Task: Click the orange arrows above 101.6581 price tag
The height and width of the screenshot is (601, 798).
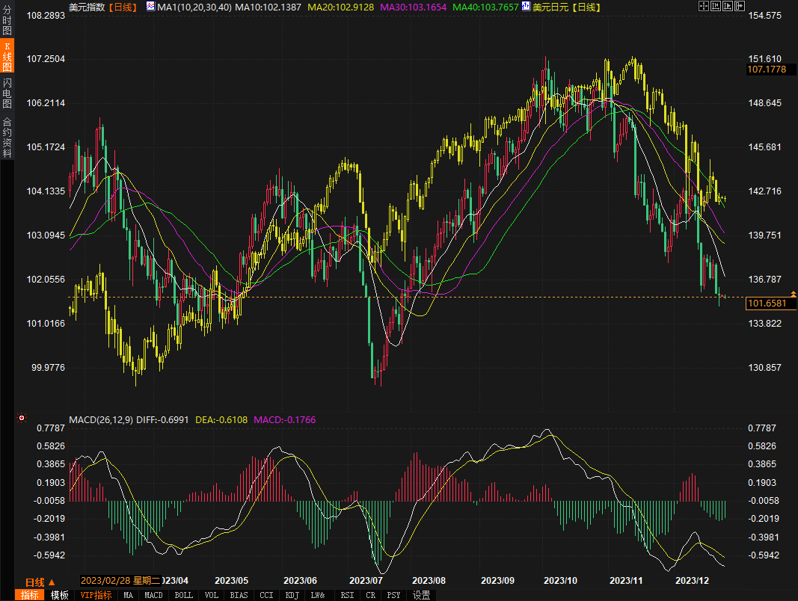Action: 794,292
